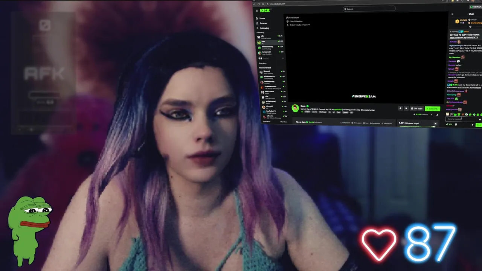Open the discord link in pinned message
This screenshot has height=271, width=482.
click(x=464, y=38)
